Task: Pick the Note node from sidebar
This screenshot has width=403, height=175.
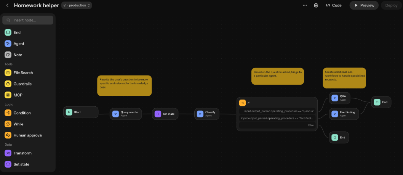Action: tap(18, 55)
